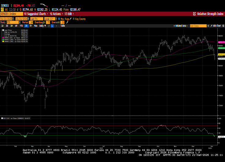Image resolution: width=225 pixels, height=162 pixels.
Task: Click the last price 81394.44 in header
Action: pos(19,6)
